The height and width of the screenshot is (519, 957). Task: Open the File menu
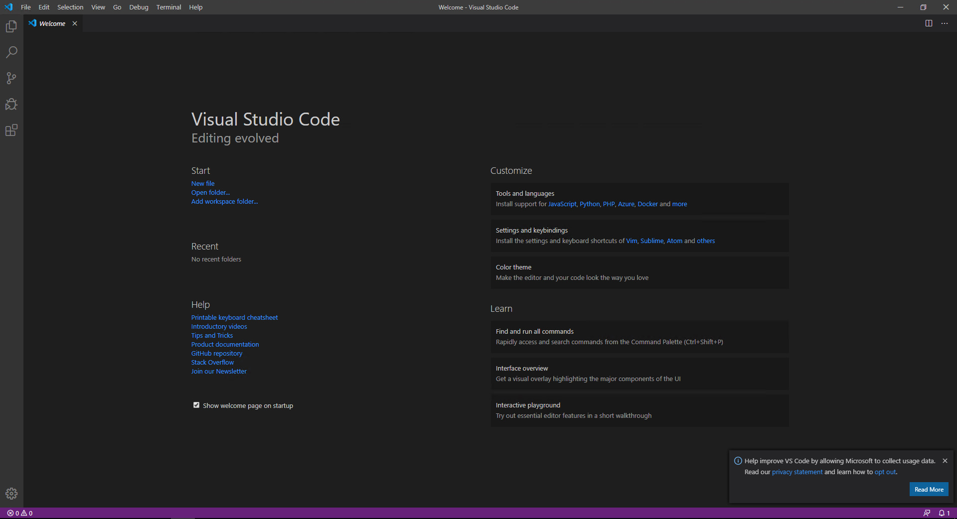point(26,7)
